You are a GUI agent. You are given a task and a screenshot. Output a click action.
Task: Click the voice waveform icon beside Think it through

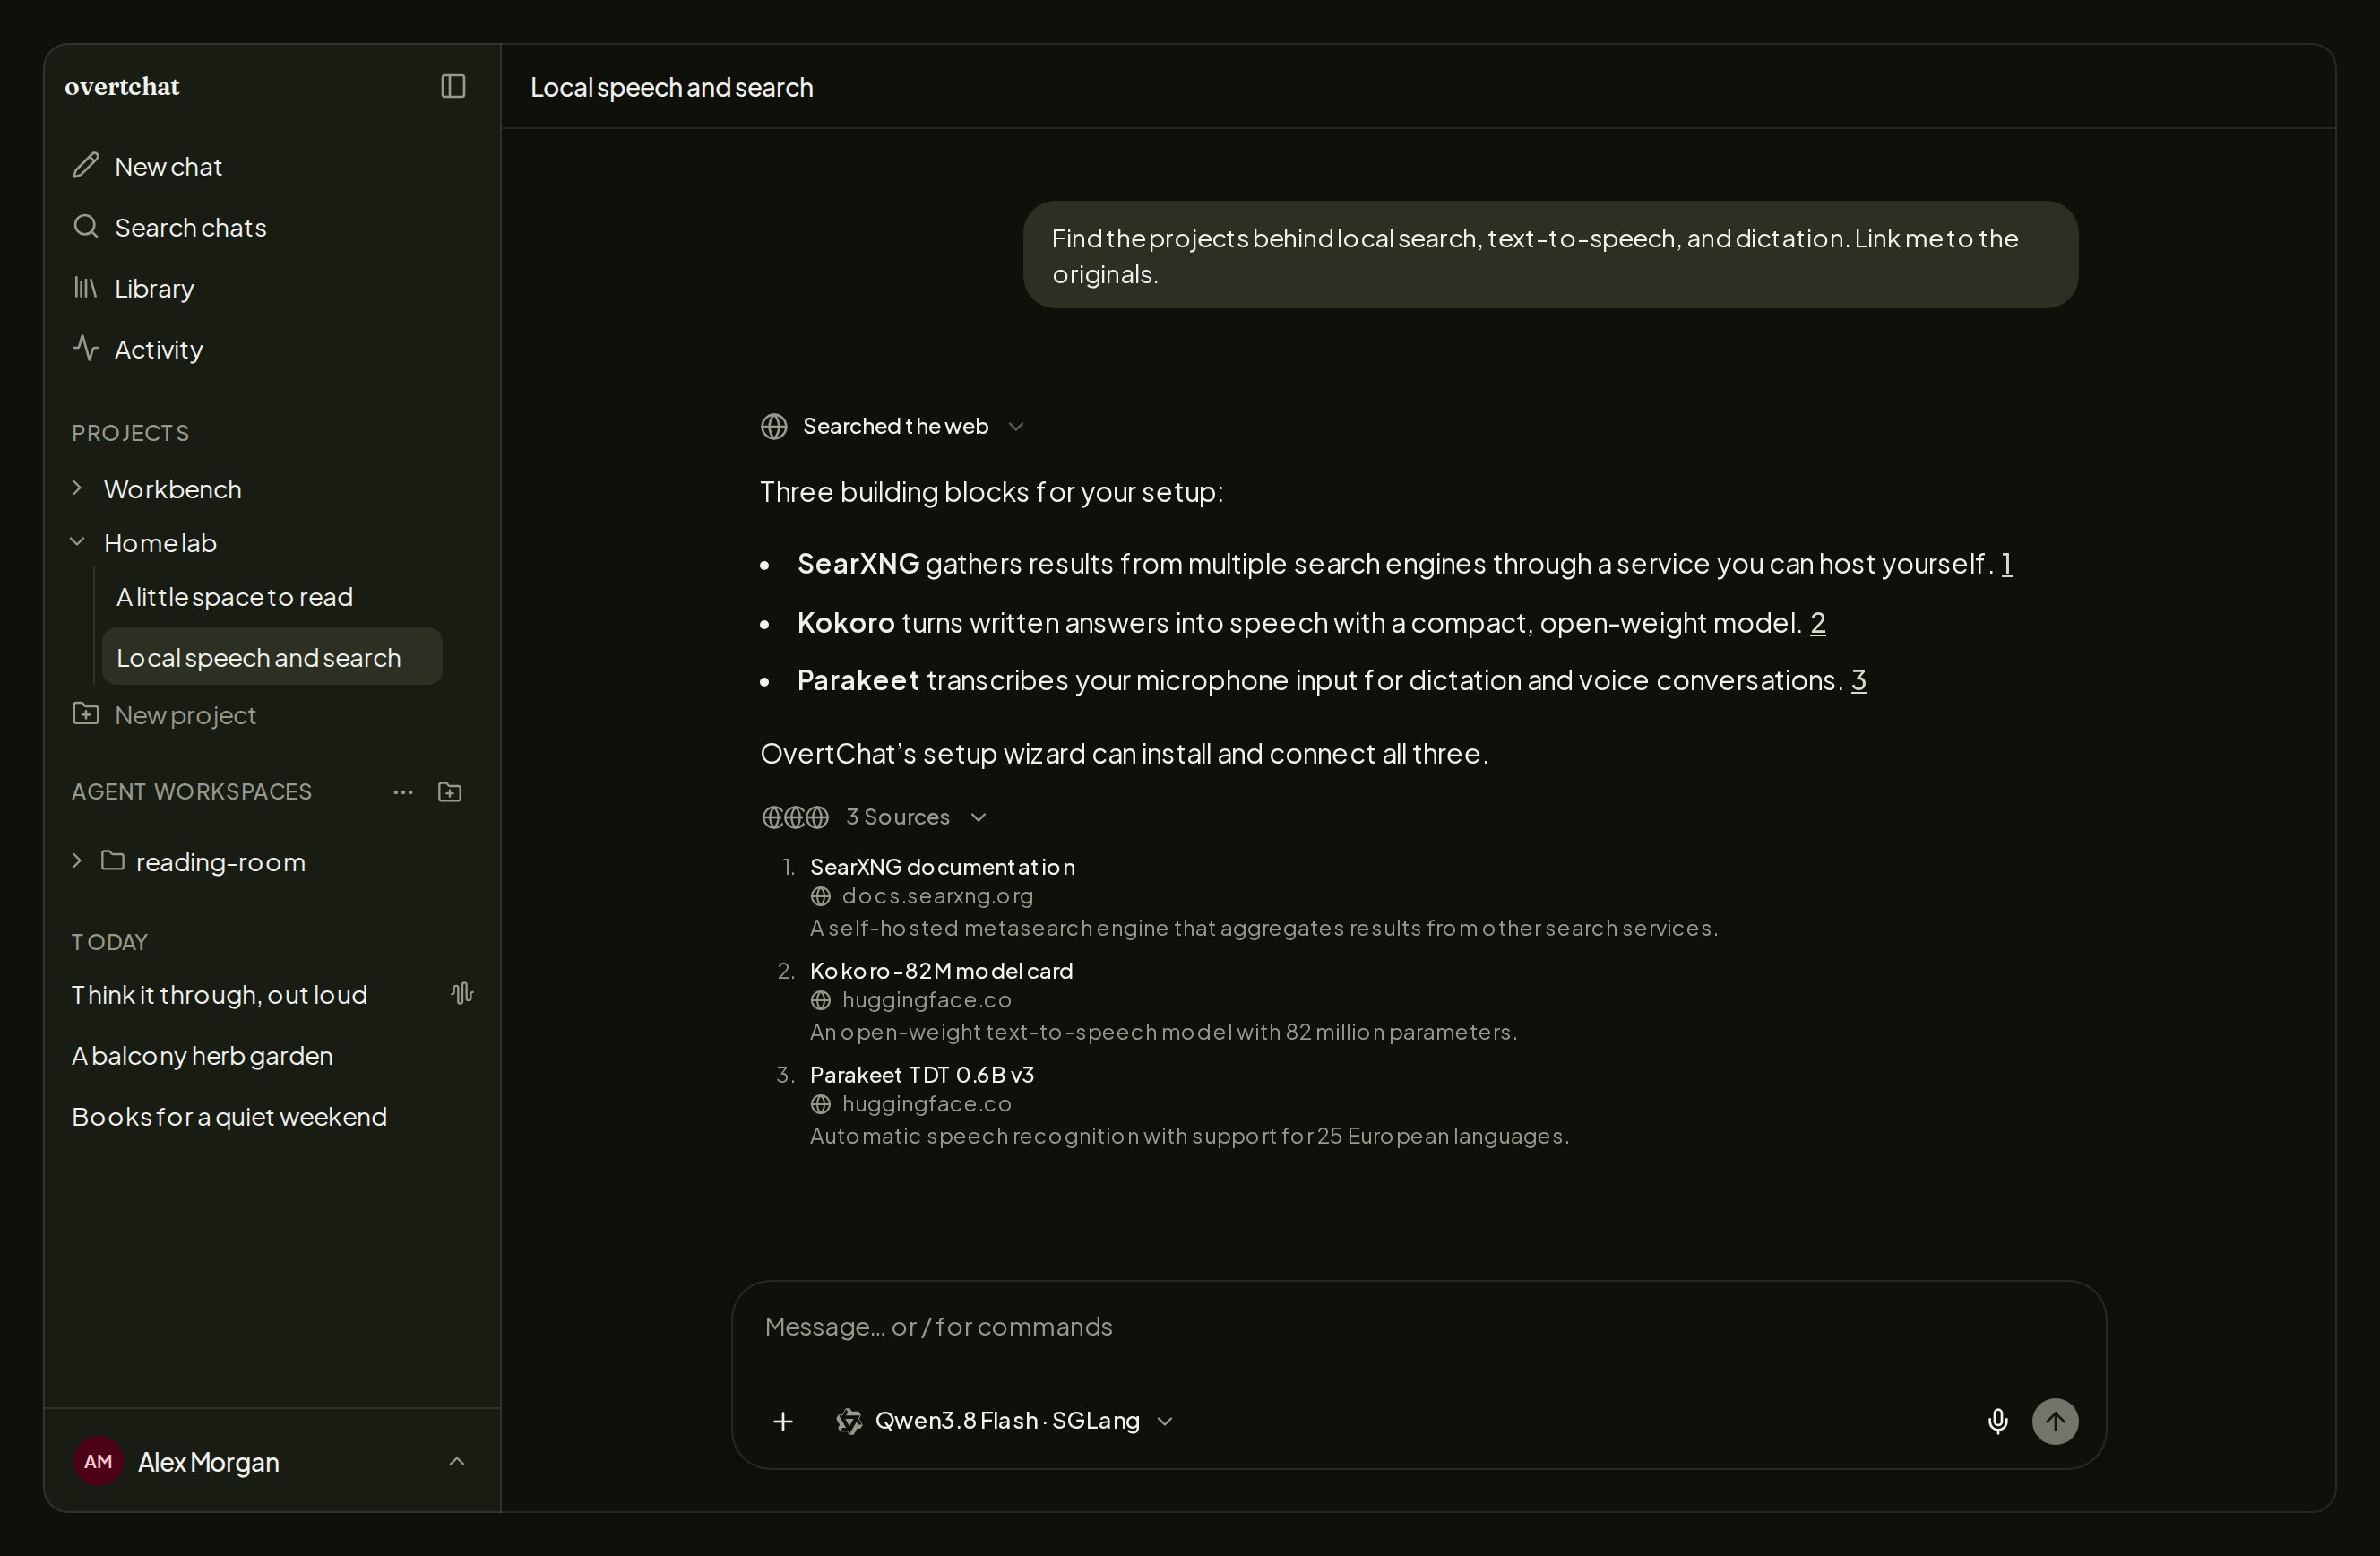(462, 993)
